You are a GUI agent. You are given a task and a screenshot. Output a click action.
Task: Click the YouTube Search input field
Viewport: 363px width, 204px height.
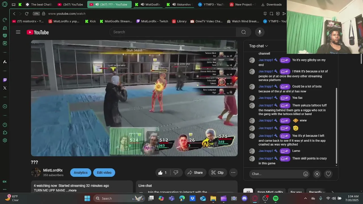[x=173, y=32]
